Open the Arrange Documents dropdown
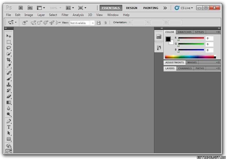Viewport: 227px width, 160px height. [70, 8]
